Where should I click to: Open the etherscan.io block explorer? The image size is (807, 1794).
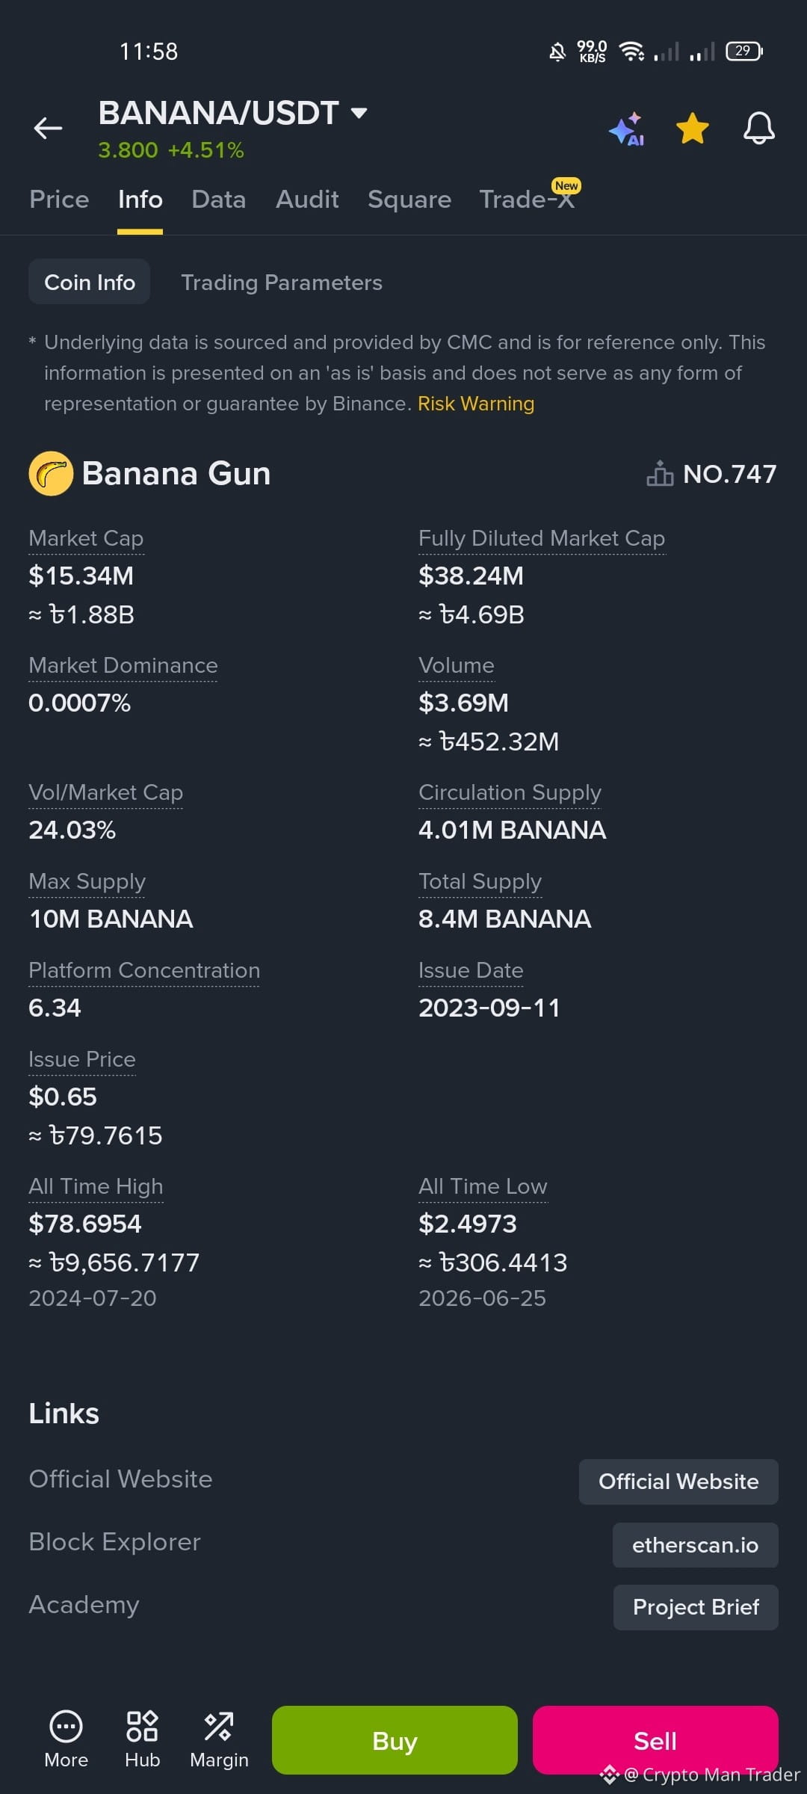point(696,1545)
